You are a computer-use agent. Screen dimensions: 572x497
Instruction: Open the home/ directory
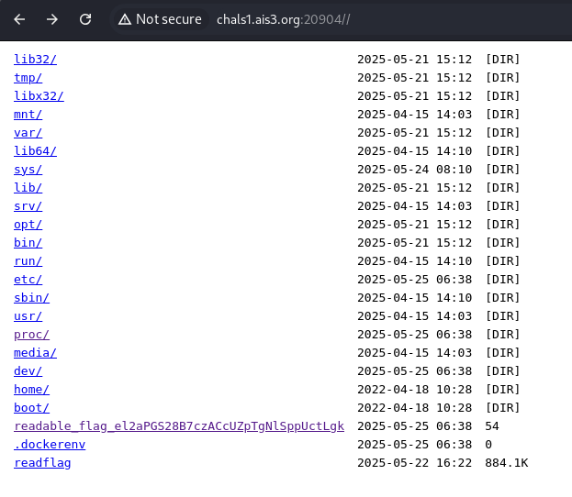coord(31,390)
